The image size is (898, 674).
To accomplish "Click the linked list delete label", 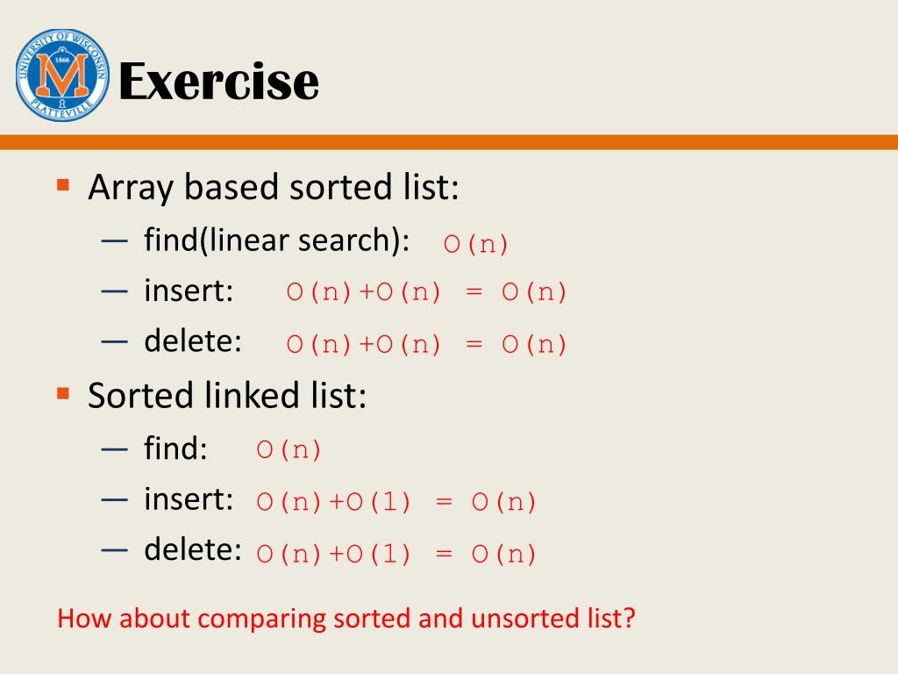I will 192,549.
